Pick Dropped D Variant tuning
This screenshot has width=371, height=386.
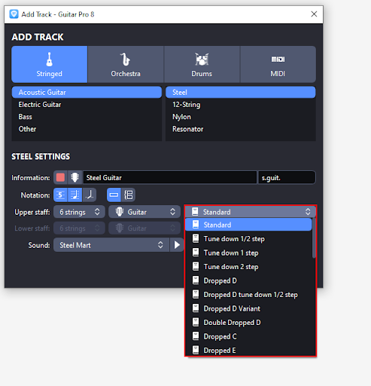248,308
